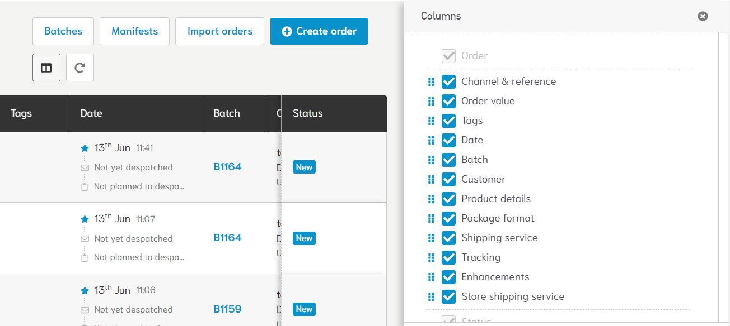Click drag handle next to Customer
This screenshot has height=326, width=730.
431,180
